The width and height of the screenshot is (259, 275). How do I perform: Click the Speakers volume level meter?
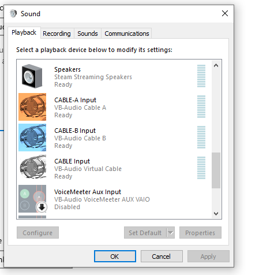point(201,76)
